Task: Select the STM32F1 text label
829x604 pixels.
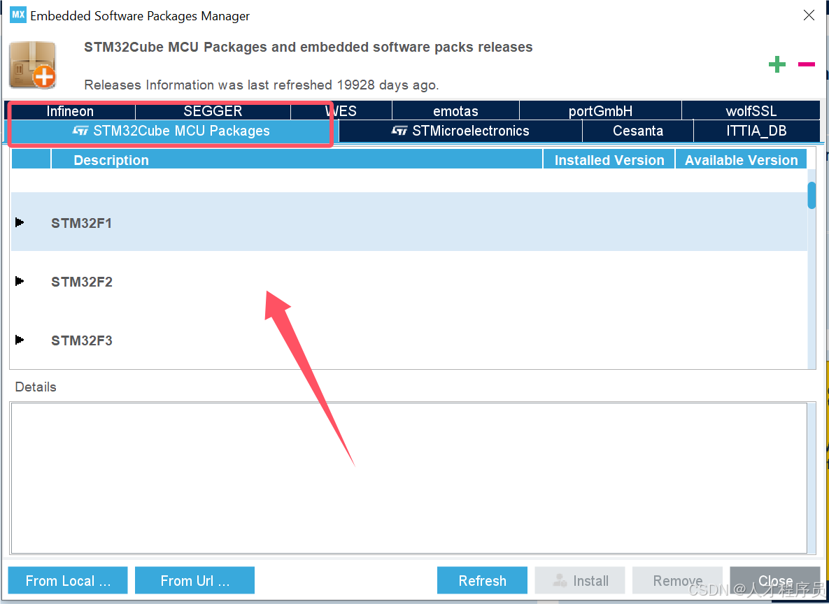Action: tap(81, 223)
